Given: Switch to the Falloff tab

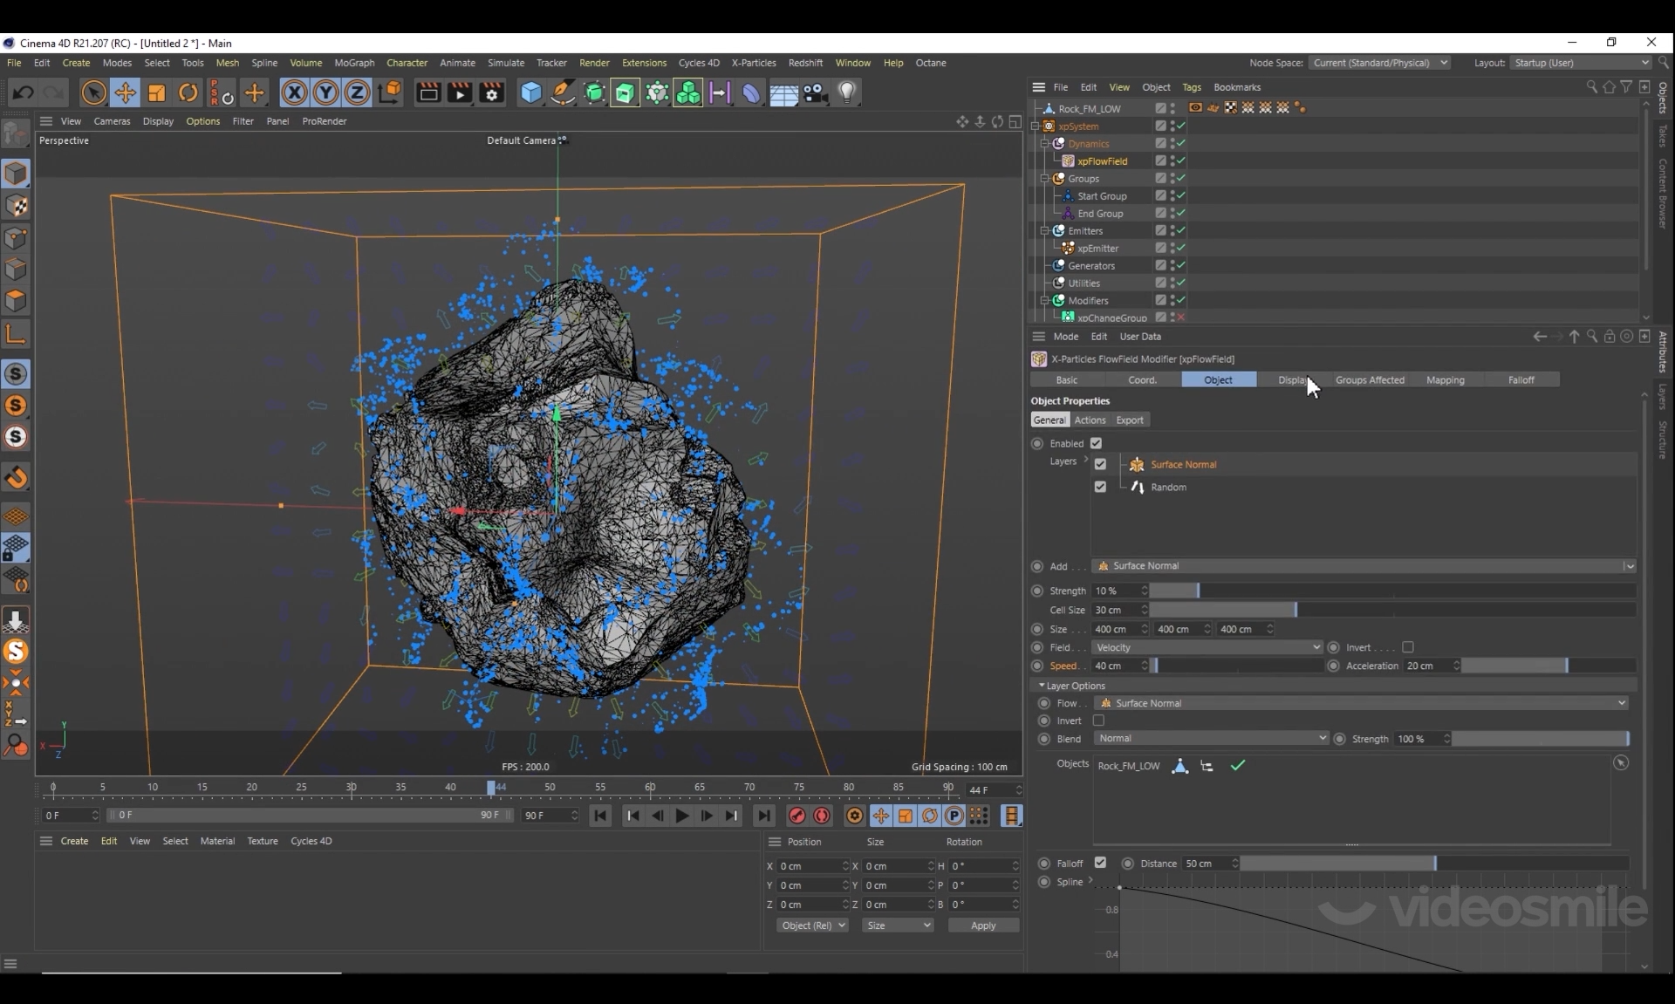Looking at the screenshot, I should (1521, 380).
